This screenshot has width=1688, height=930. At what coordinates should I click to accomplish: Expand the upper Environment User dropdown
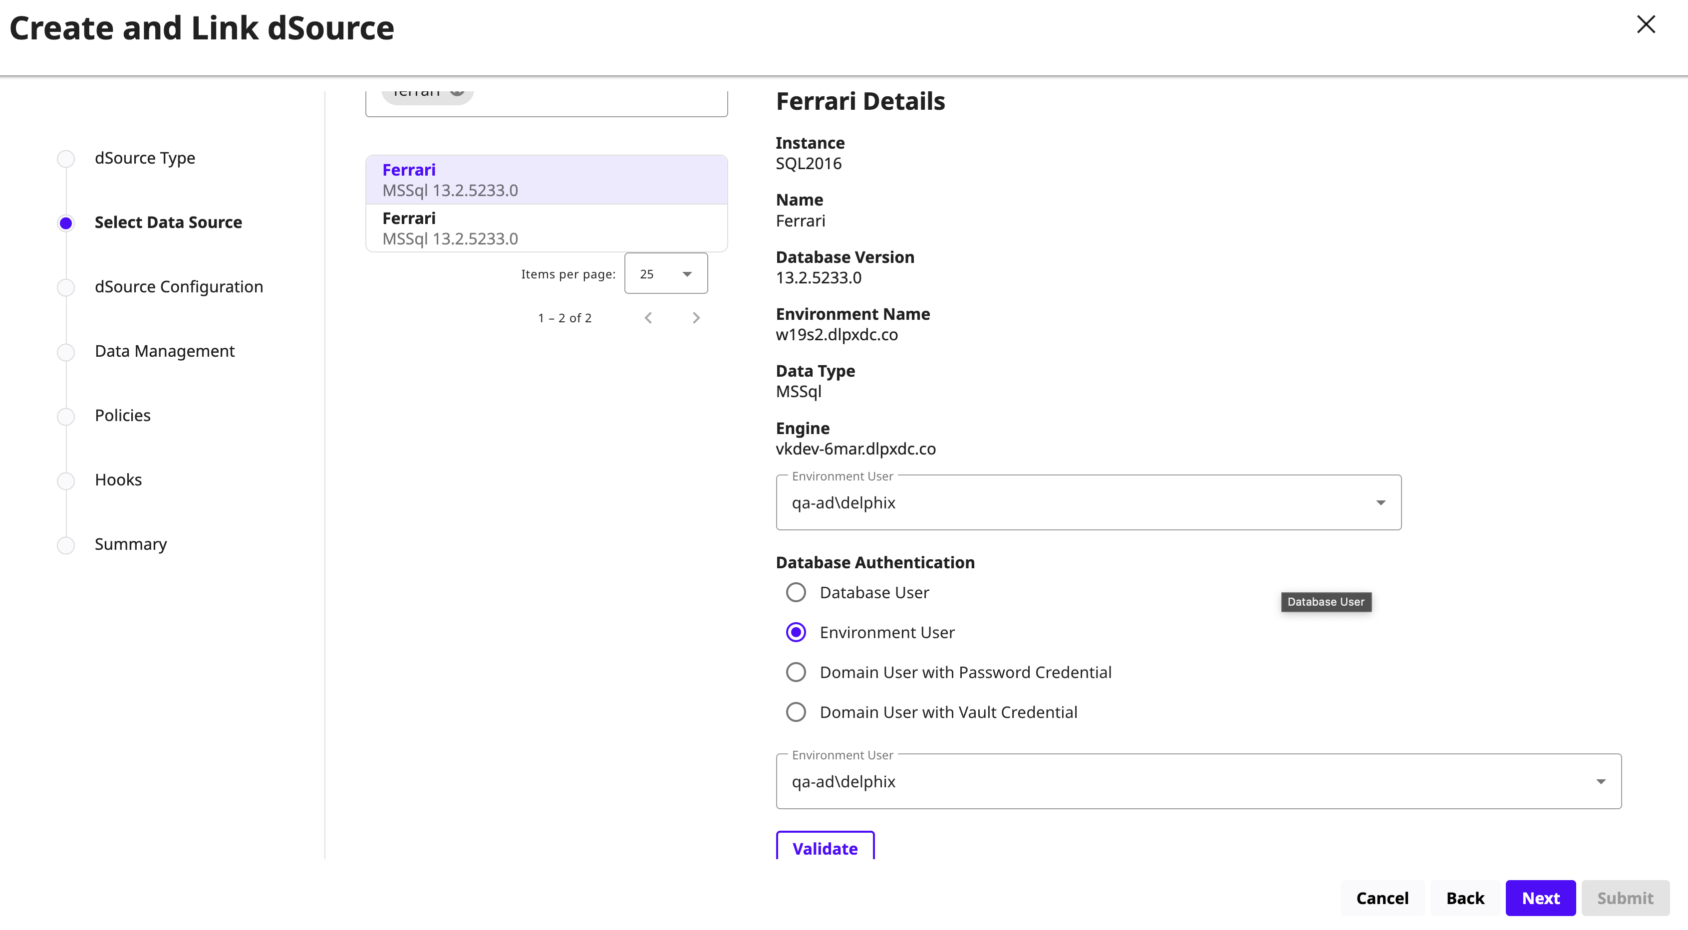(x=1089, y=502)
